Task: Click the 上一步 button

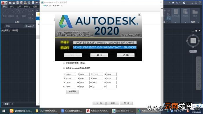Action: click(99, 103)
